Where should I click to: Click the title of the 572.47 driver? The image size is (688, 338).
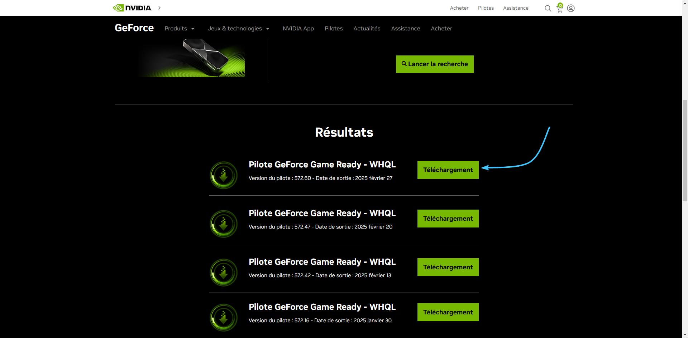tap(322, 213)
